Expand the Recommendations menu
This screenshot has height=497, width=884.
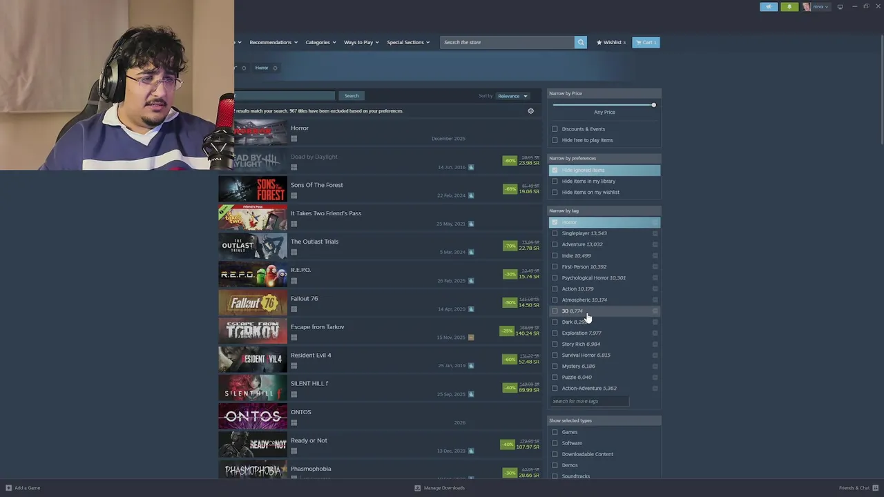click(273, 42)
